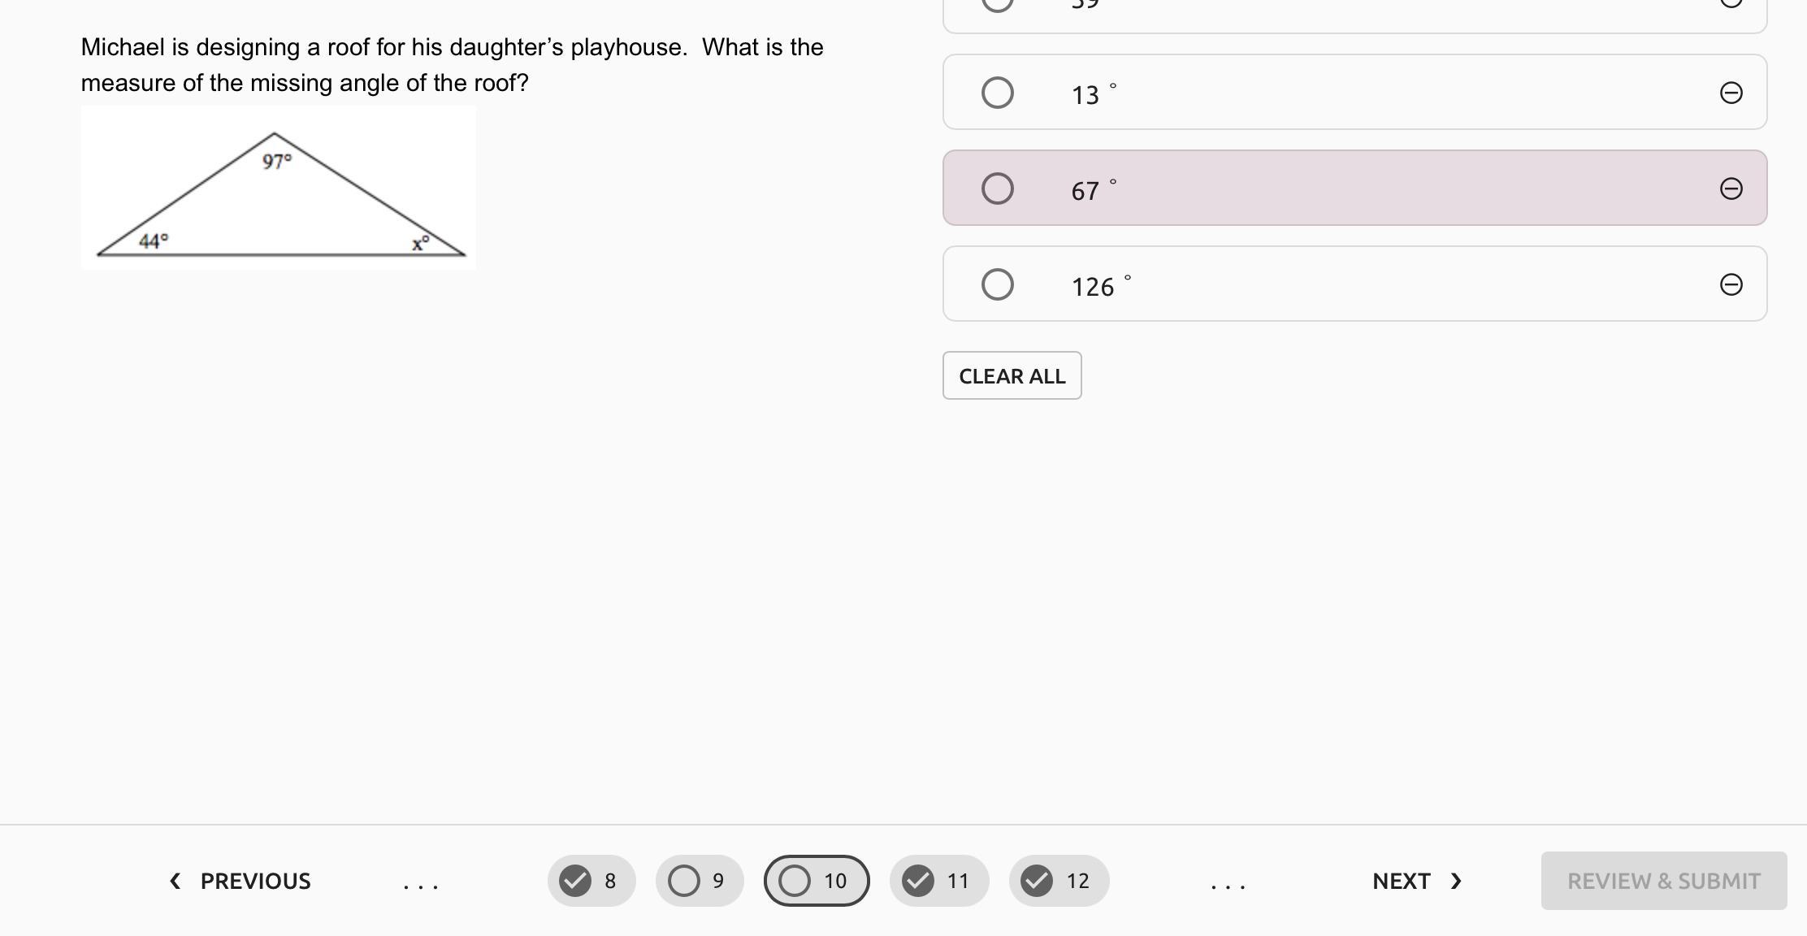Eliminate the 126° answer choice
1807x936 pixels.
click(1731, 284)
